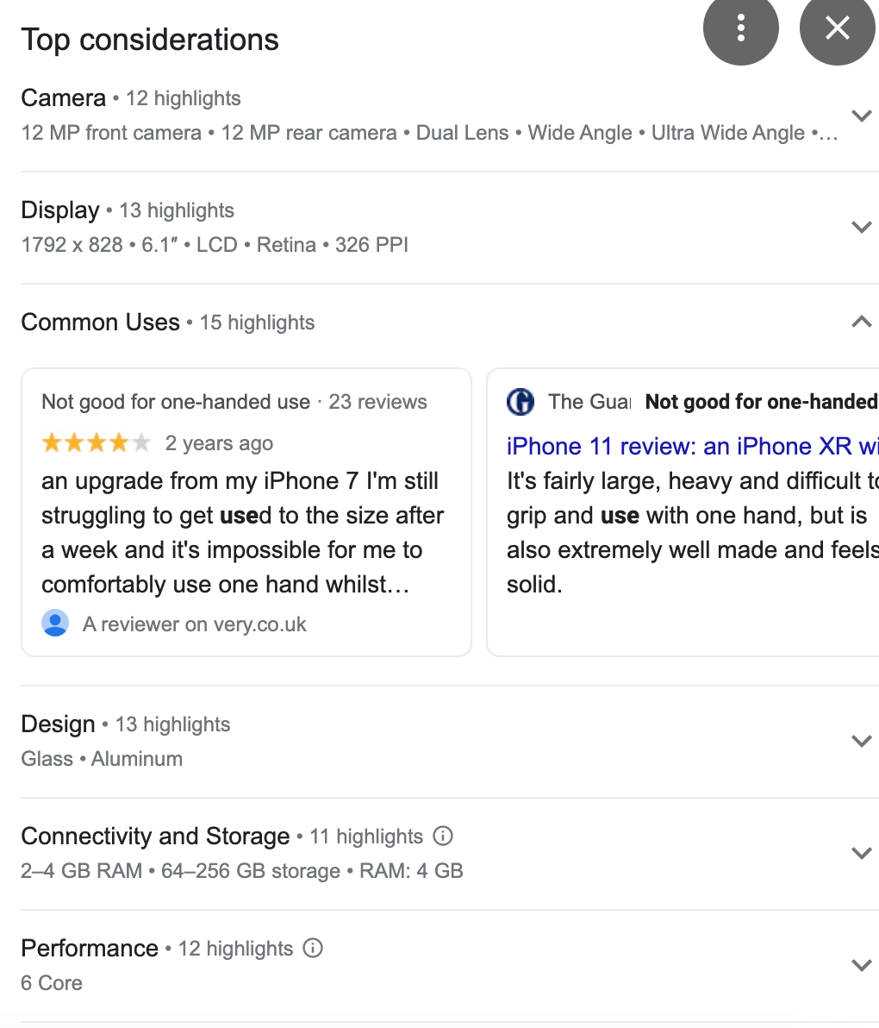Click info icon beside Performance highlights

point(313,948)
